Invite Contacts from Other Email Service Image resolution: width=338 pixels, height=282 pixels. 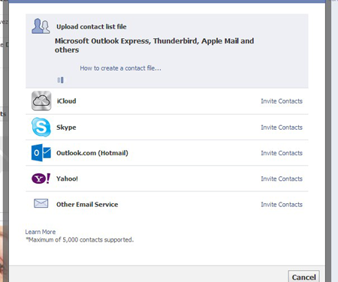282,205
